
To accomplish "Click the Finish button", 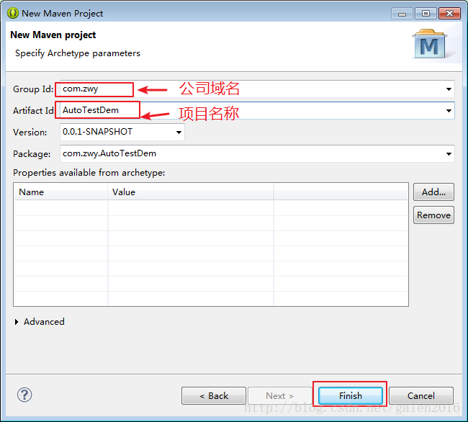I will 351,396.
